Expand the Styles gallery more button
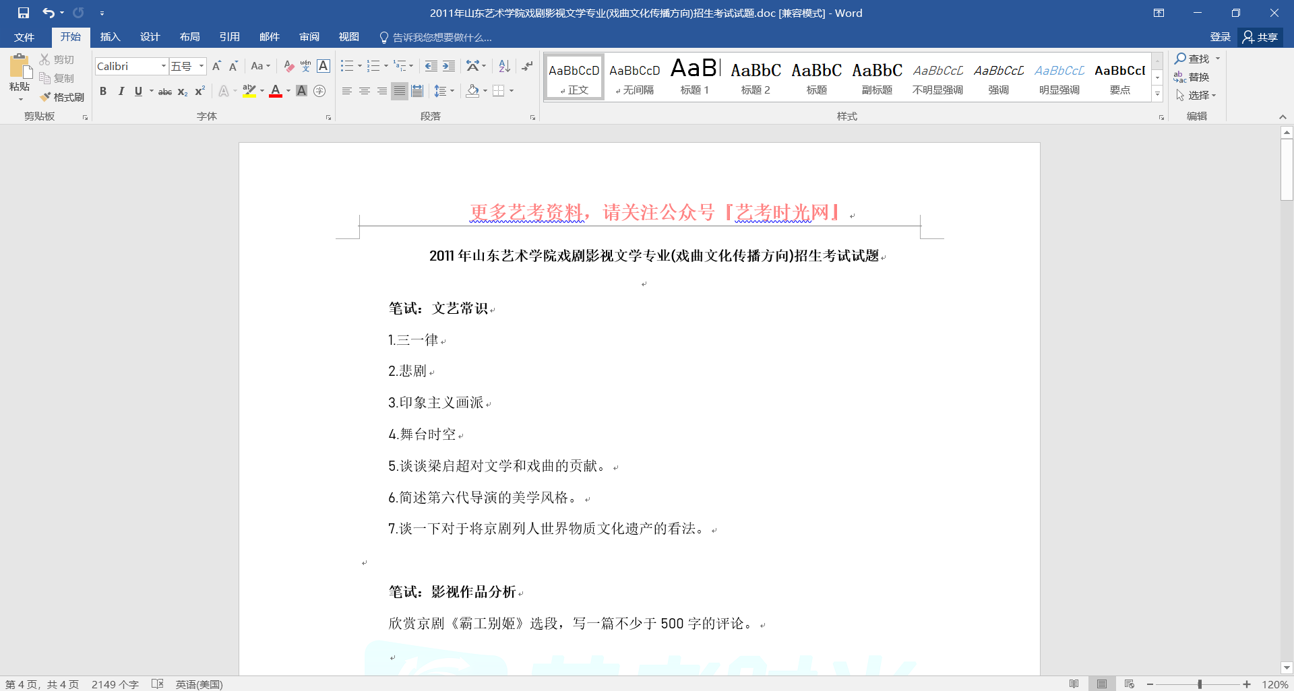 click(1157, 95)
